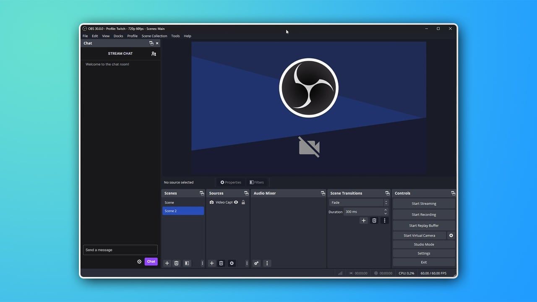Screen dimensions: 537x302
Task: Open scene filters icon in Scenes panel
Action: click(187, 263)
